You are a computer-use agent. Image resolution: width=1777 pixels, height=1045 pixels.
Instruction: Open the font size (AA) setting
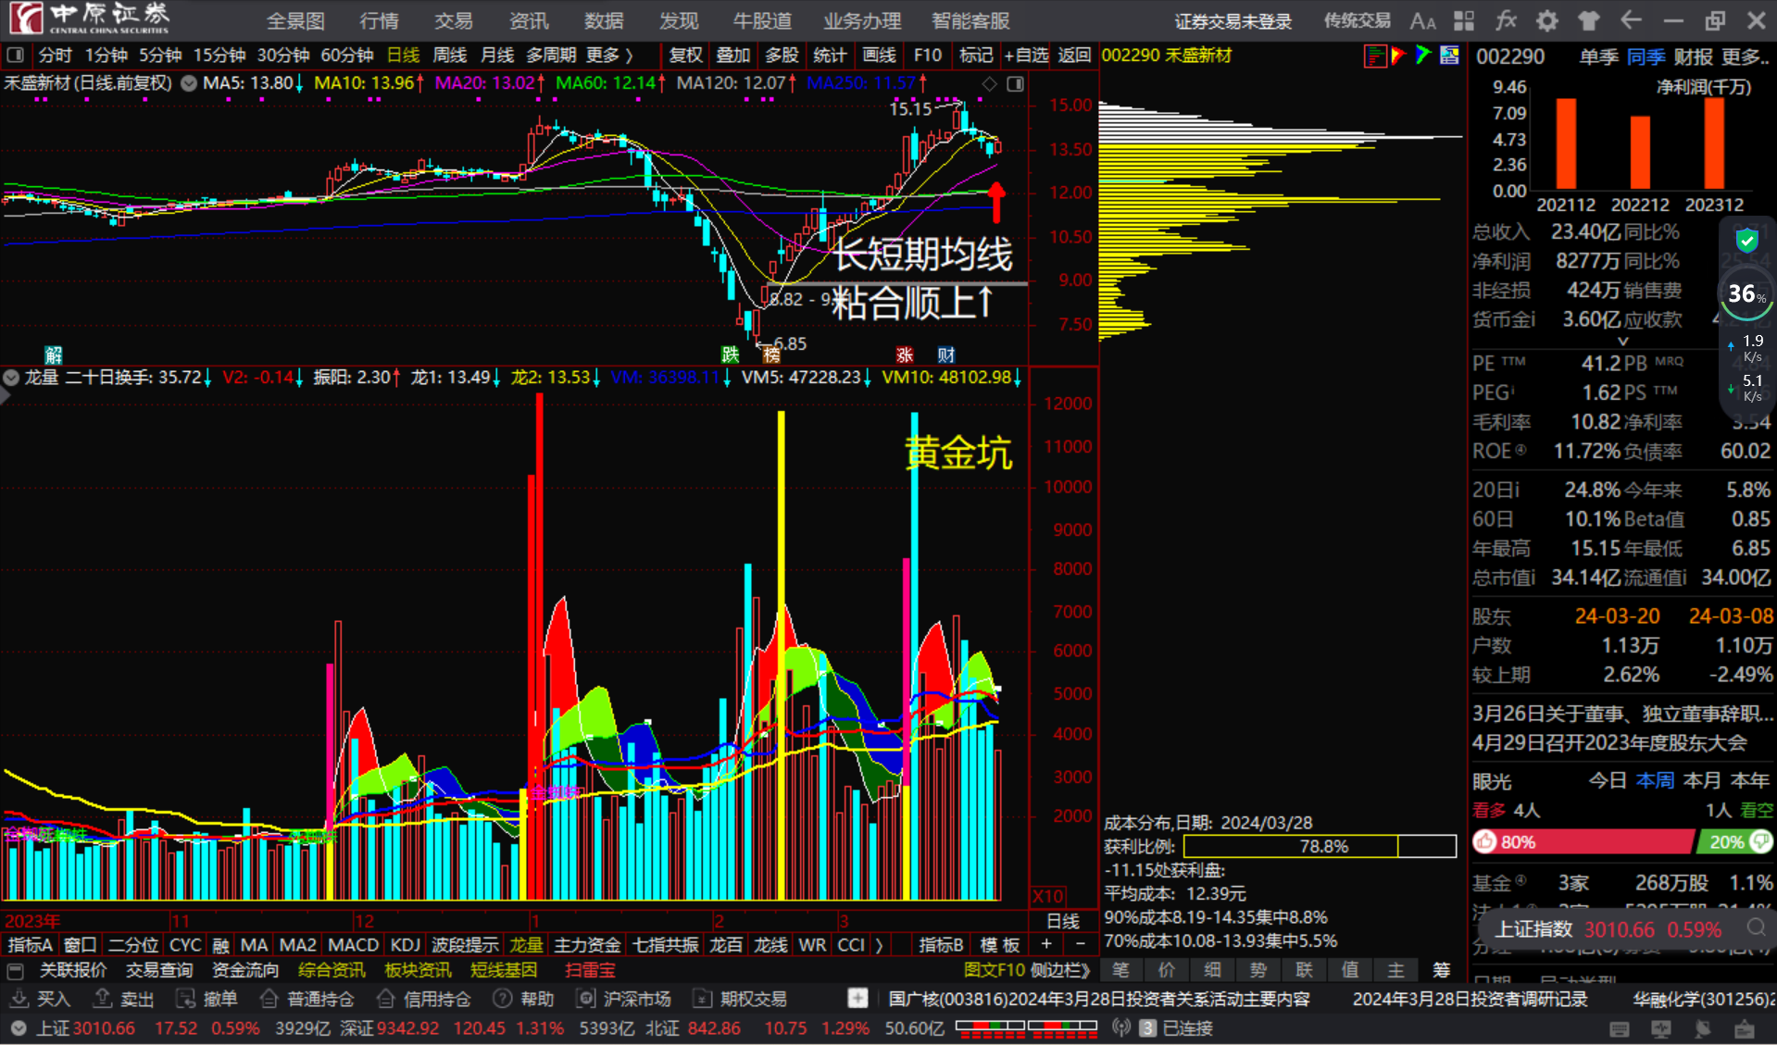click(x=1422, y=21)
